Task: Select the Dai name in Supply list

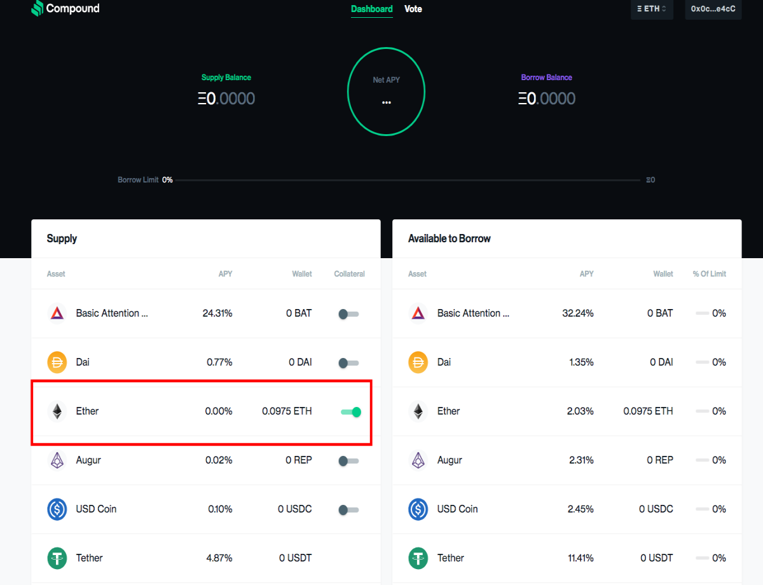Action: (x=83, y=362)
